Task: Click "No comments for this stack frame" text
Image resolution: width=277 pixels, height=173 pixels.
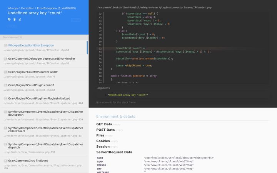Action: [116, 102]
